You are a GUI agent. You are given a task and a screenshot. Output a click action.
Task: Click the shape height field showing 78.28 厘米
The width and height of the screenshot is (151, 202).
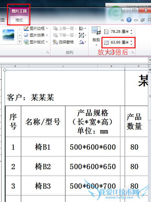[x=120, y=32]
